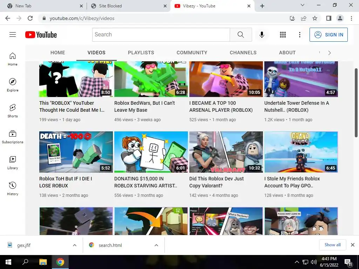Viewport: 359px width, 269px height.
Task: Click inside the YouTube search field
Action: pos(161,35)
